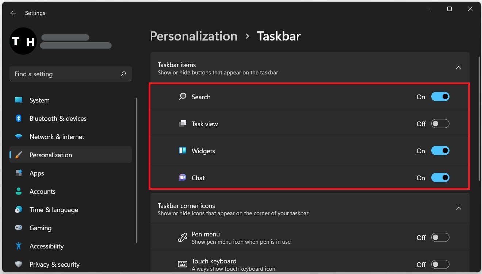Click 'Show or hide buttons that appear on the taskbar'
Screen dimensions: 482x274
(218, 73)
